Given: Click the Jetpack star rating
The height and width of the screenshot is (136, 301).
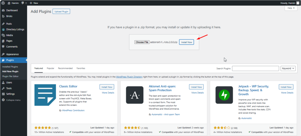Looking at the screenshot, I should pos(222,128).
